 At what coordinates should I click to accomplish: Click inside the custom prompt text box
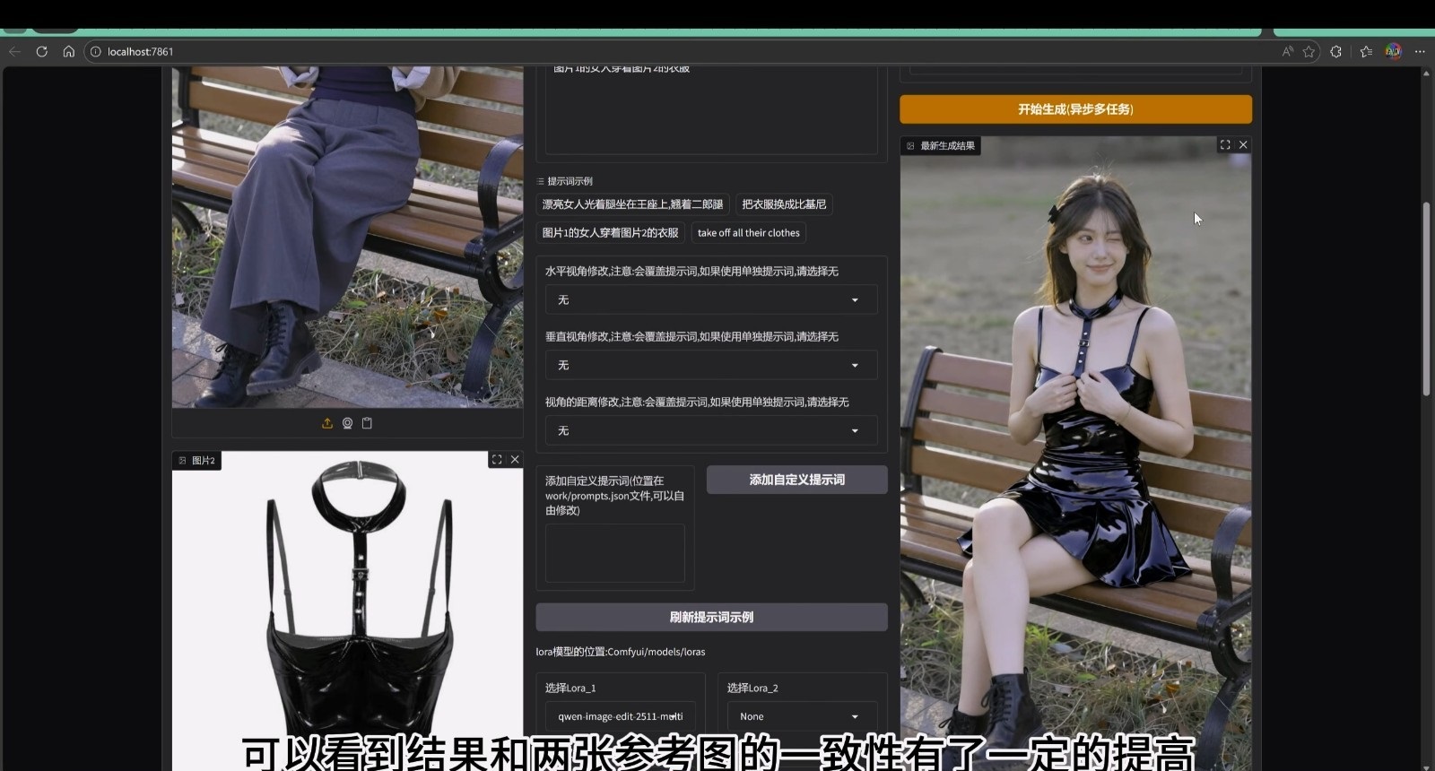(614, 552)
